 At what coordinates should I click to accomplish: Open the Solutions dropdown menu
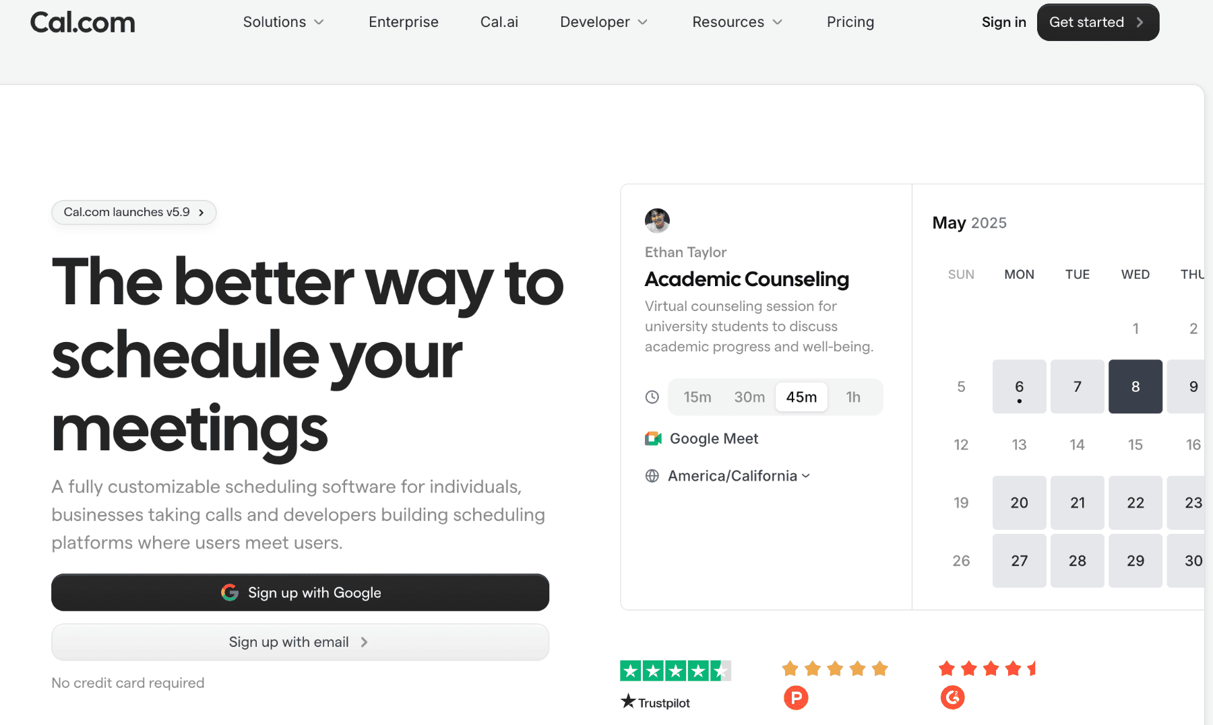point(283,22)
